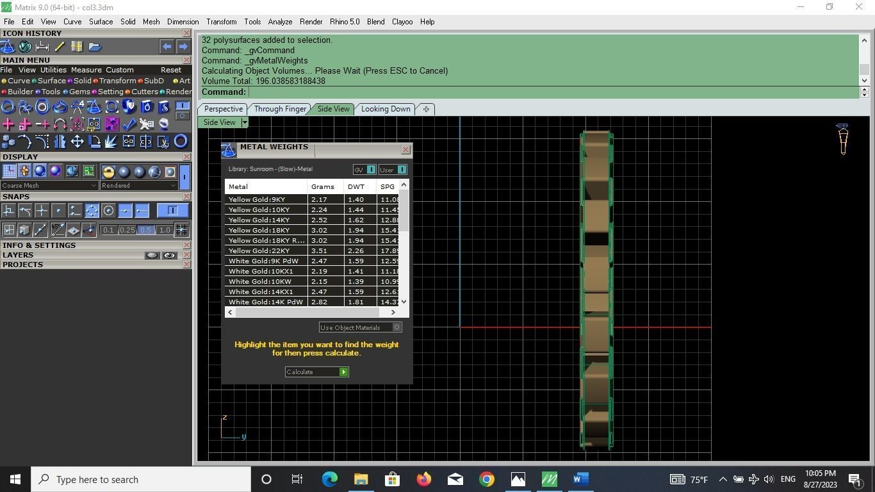This screenshot has width=875, height=492.
Task: Enable the Use Object Materials option
Action: click(361, 327)
